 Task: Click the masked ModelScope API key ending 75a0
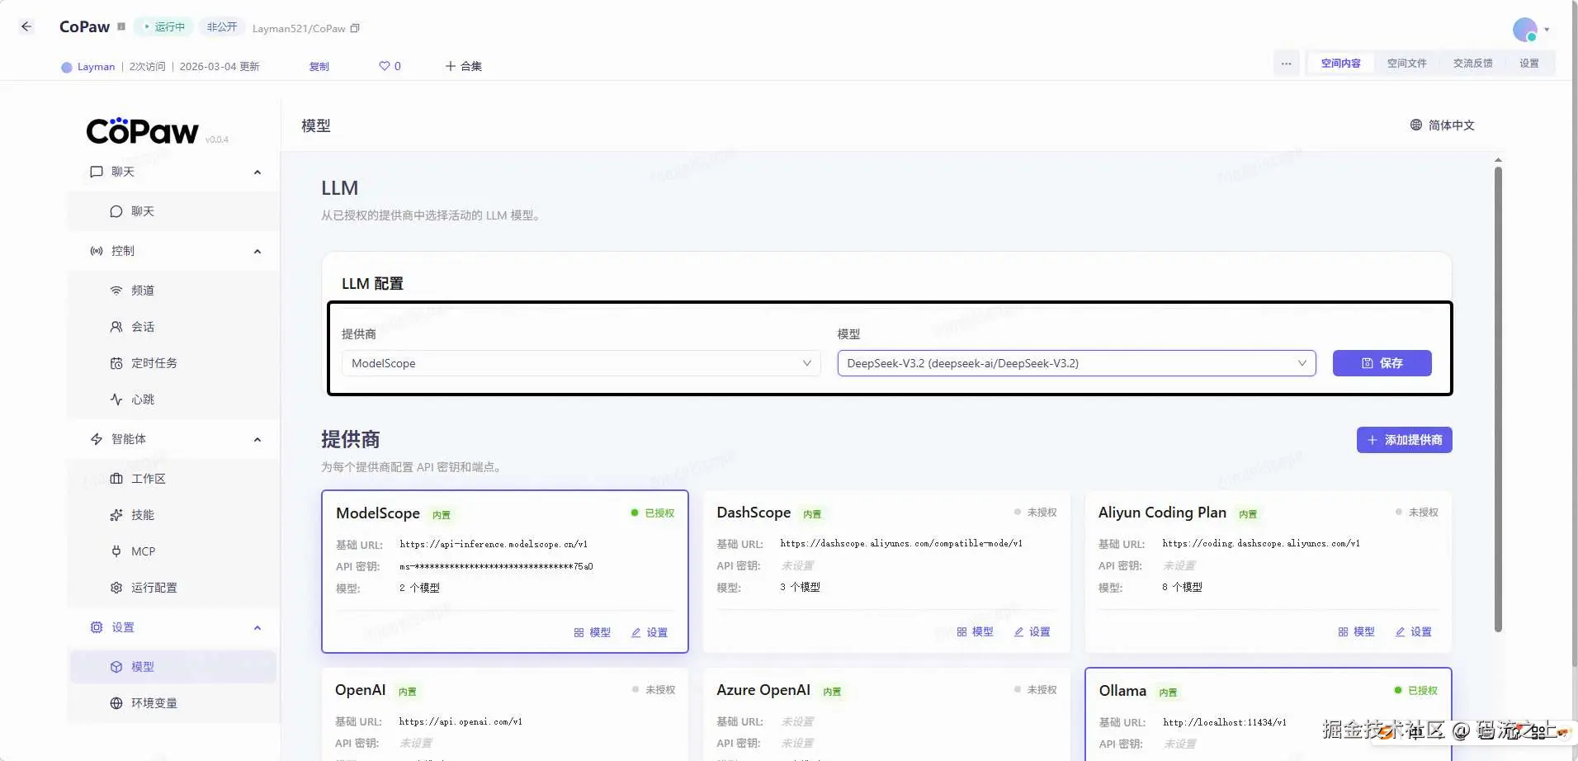click(x=496, y=566)
